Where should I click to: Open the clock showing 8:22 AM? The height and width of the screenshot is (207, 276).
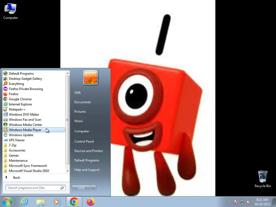[x=262, y=202]
